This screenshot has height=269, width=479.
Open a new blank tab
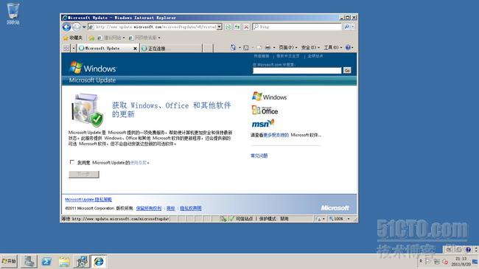click(x=208, y=49)
